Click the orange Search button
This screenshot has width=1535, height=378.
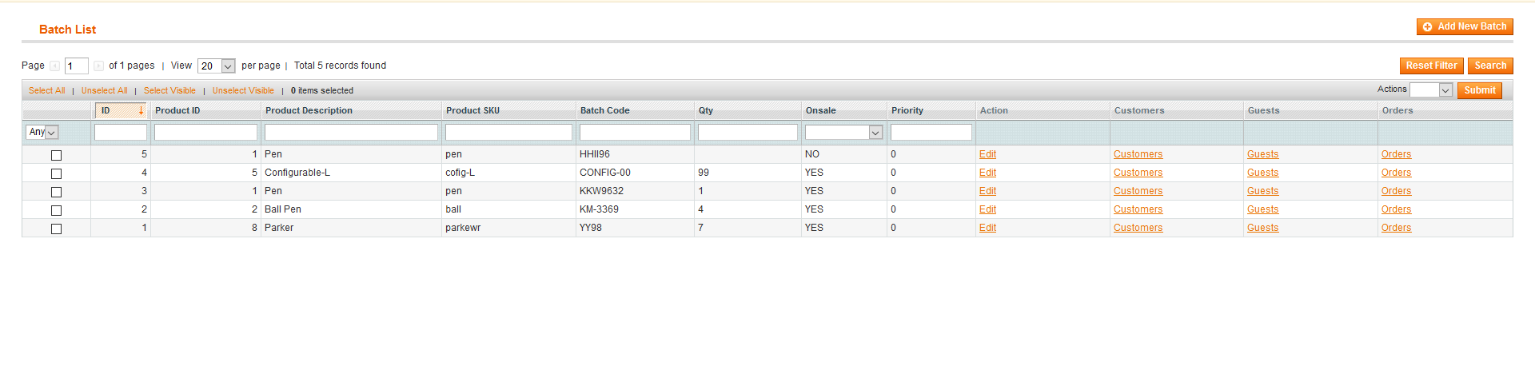(x=1489, y=66)
